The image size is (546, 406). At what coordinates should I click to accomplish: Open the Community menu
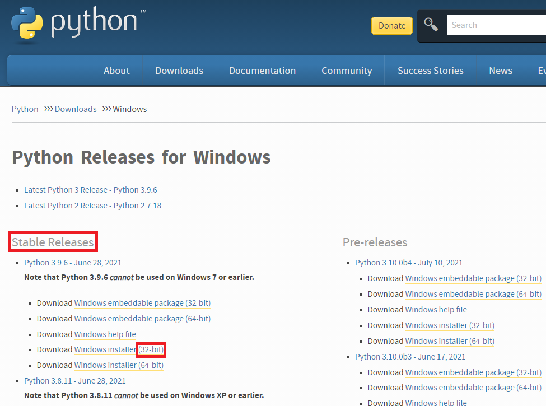point(347,71)
